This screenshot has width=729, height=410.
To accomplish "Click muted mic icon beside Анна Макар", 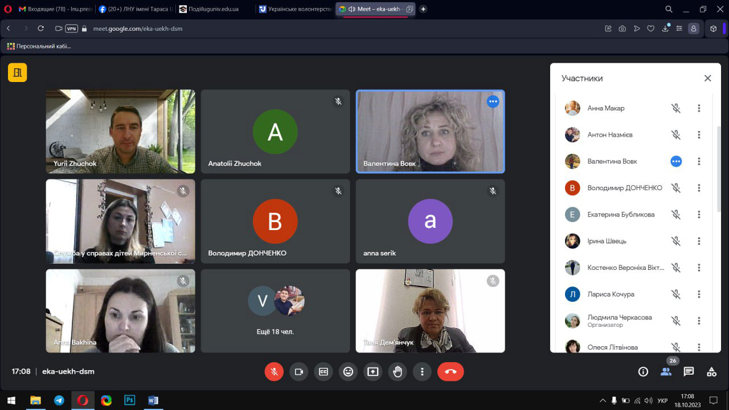I will (676, 108).
